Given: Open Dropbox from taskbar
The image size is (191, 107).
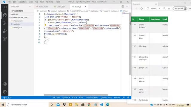Looking at the screenshot, I should pos(64,105).
